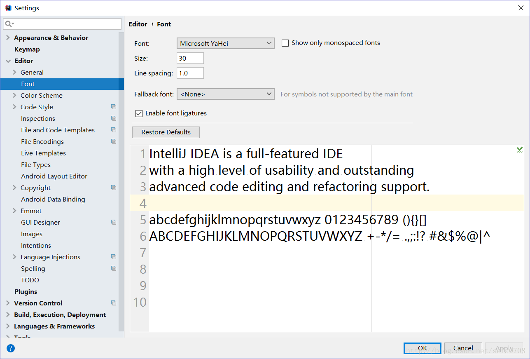Click the Editor breadcrumb link
Image resolution: width=530 pixels, height=359 pixels.
pos(138,24)
